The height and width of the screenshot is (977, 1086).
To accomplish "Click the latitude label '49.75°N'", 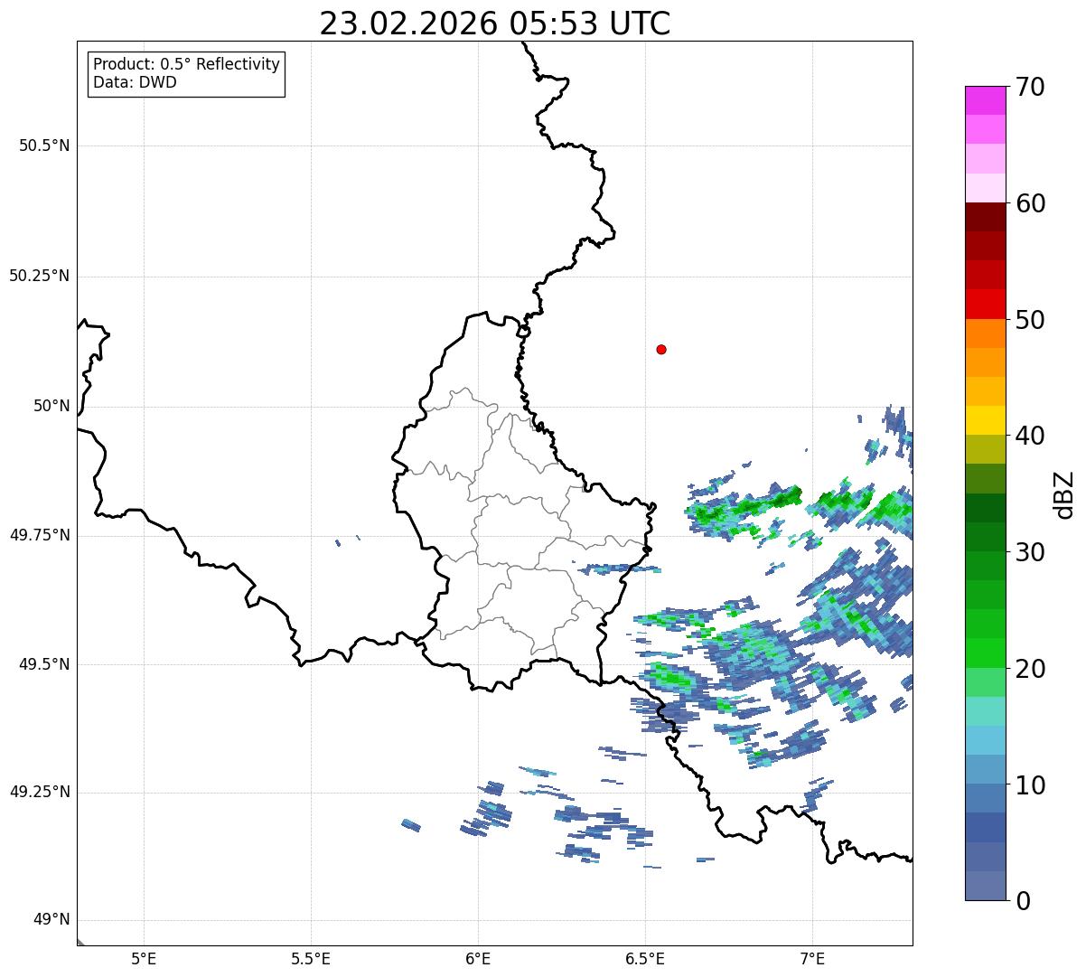I will coord(39,535).
